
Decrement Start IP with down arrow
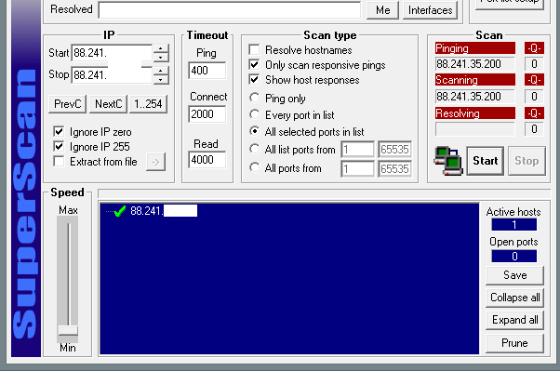tap(161, 58)
